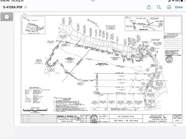Tap the round surveyor seal in title block
Screen dimensions: 186x139
94,118
